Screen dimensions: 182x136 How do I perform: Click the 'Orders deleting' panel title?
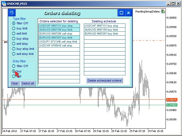[62, 13]
